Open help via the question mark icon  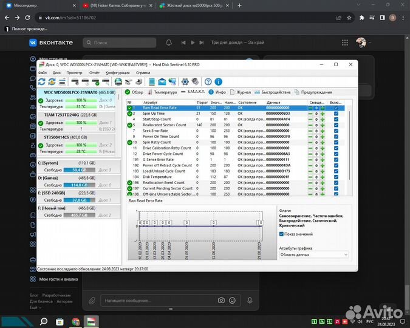click(208, 82)
